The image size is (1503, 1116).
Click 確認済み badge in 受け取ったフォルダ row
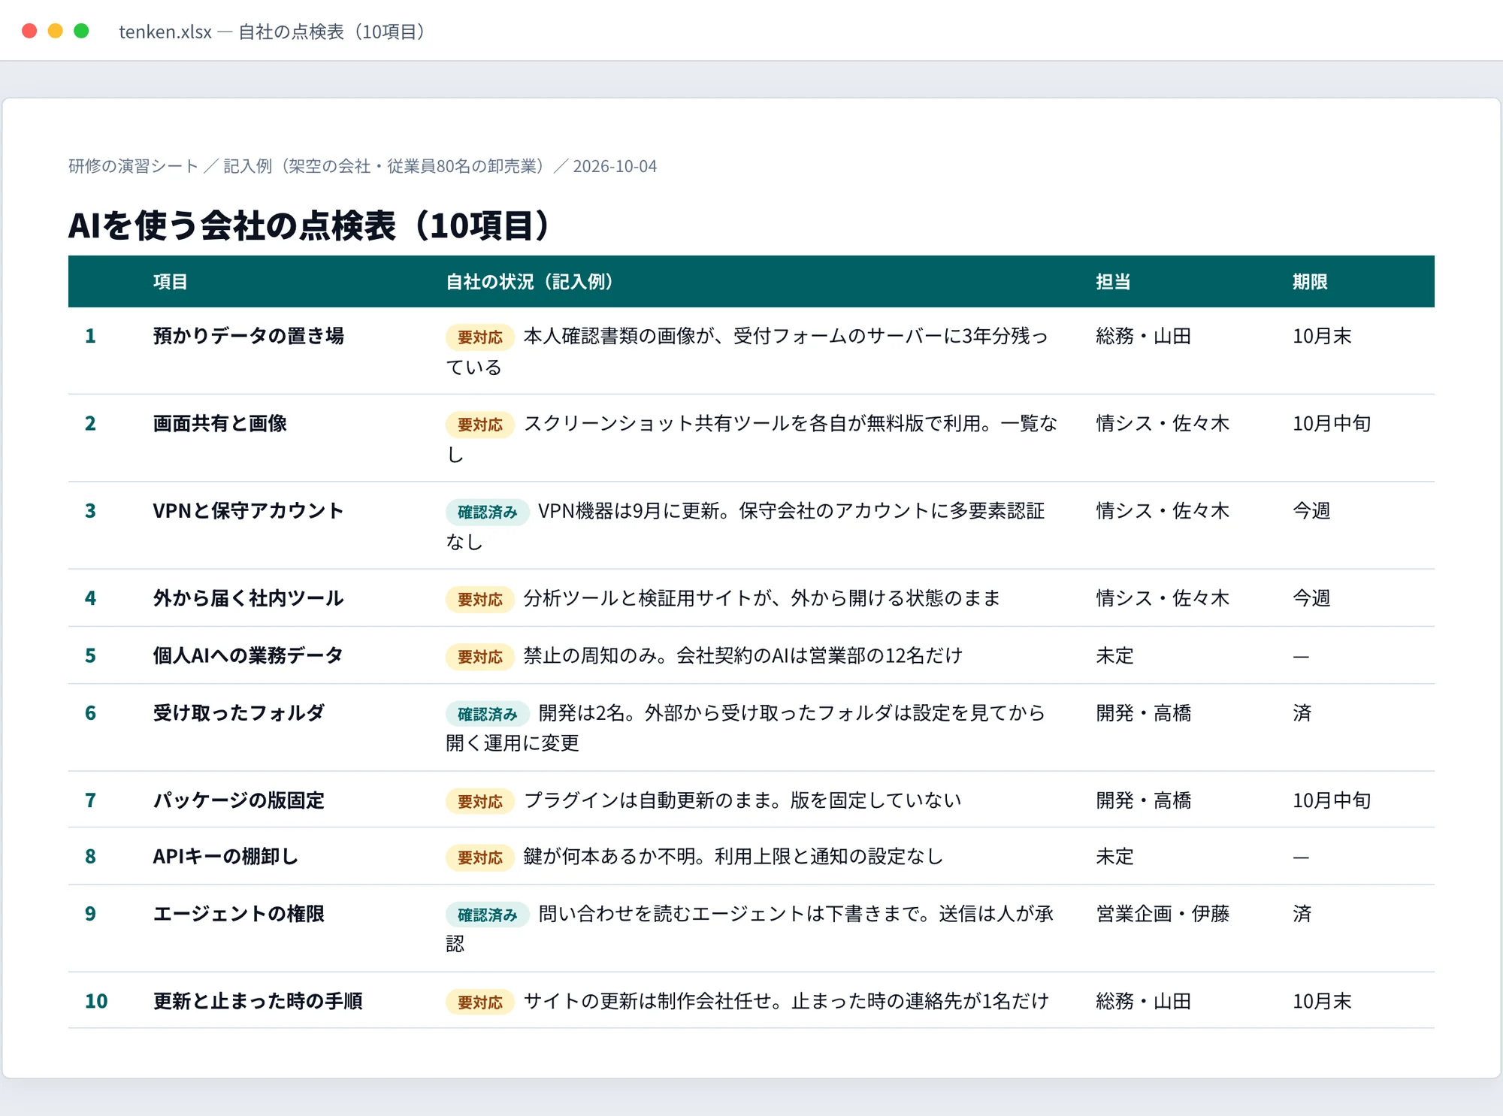[487, 714]
